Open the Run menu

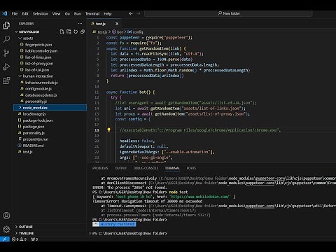77,13
